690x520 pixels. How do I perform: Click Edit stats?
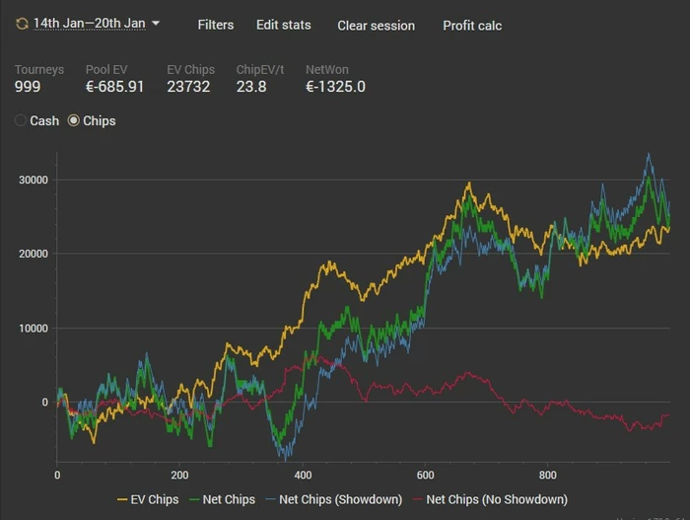(283, 25)
